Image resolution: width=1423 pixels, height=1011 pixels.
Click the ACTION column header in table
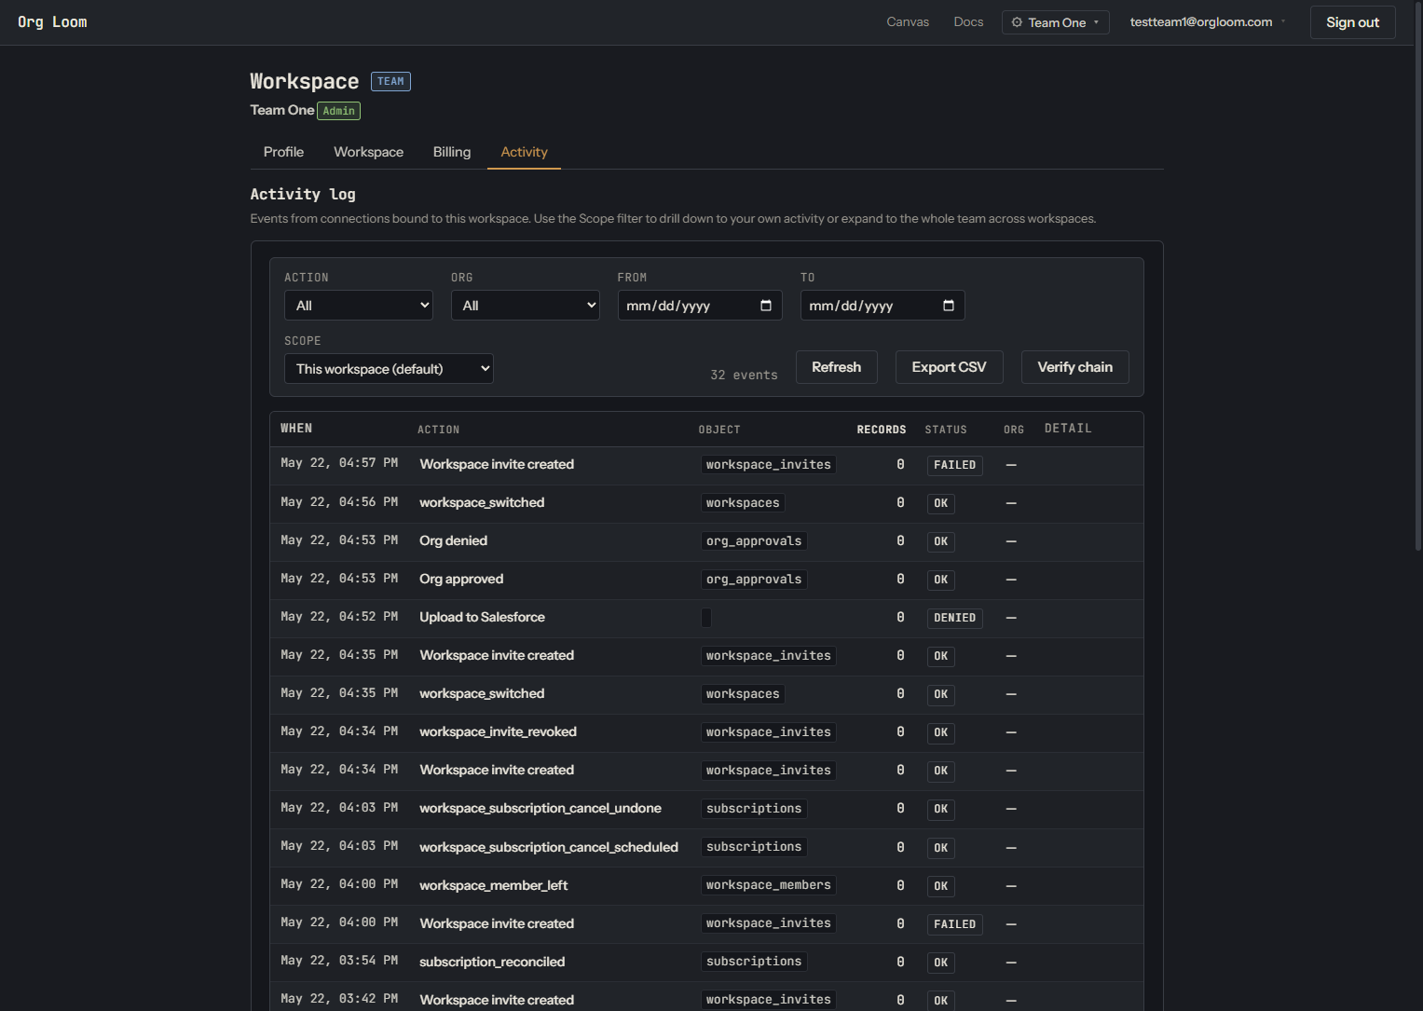[x=438, y=430]
